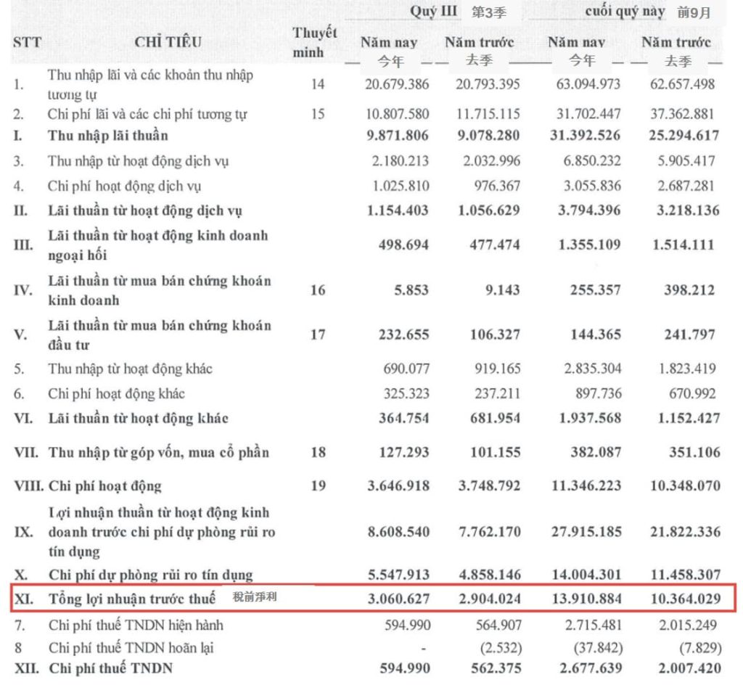Select the 'Thuyết minh' column header
The width and height of the screenshot is (743, 685).
pyautogui.click(x=315, y=43)
